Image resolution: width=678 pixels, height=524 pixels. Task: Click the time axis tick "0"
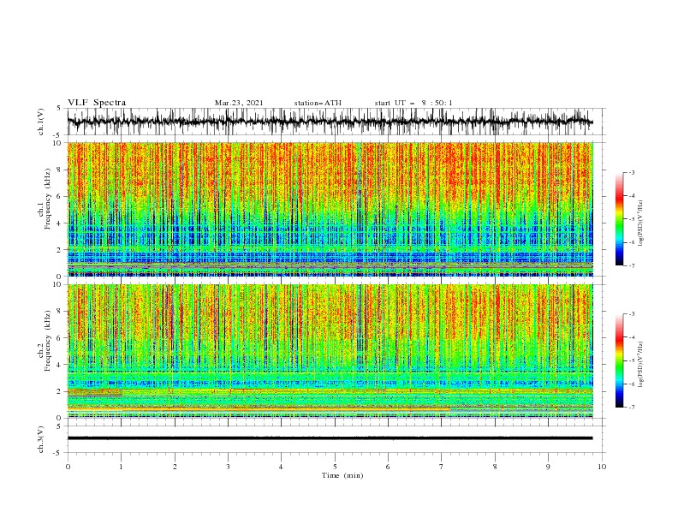[x=68, y=467]
